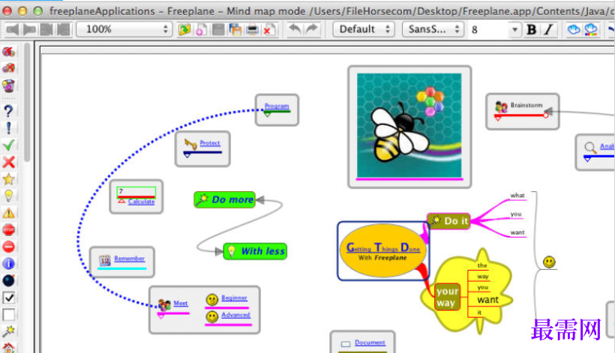
Task: Expand the Meet node fold triangle
Action: pos(160,316)
